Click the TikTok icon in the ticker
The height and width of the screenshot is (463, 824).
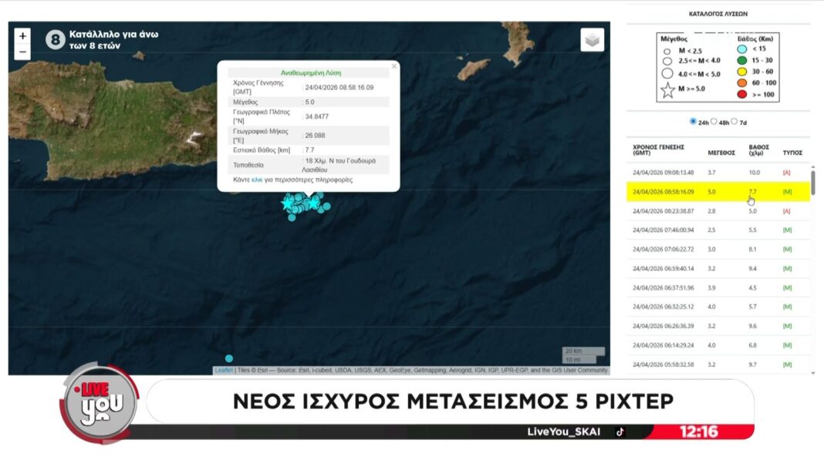pos(619,431)
